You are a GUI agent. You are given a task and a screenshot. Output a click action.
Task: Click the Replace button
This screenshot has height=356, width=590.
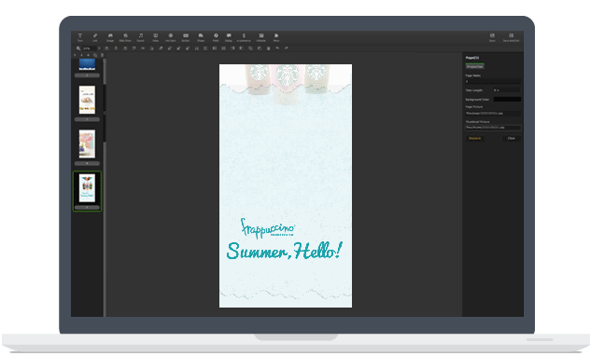[x=475, y=138]
